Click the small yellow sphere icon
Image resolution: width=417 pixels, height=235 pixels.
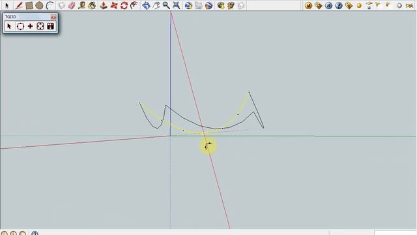coord(359,6)
